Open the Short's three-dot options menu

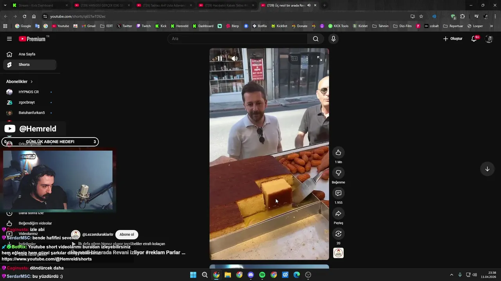(x=307, y=59)
